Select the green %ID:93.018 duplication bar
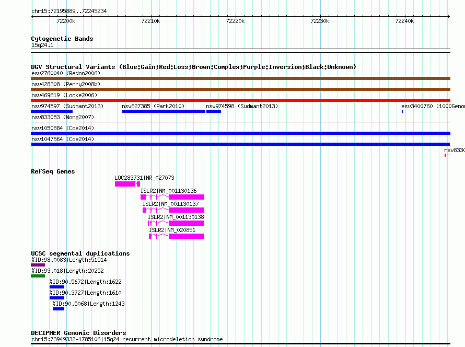 [x=38, y=276]
